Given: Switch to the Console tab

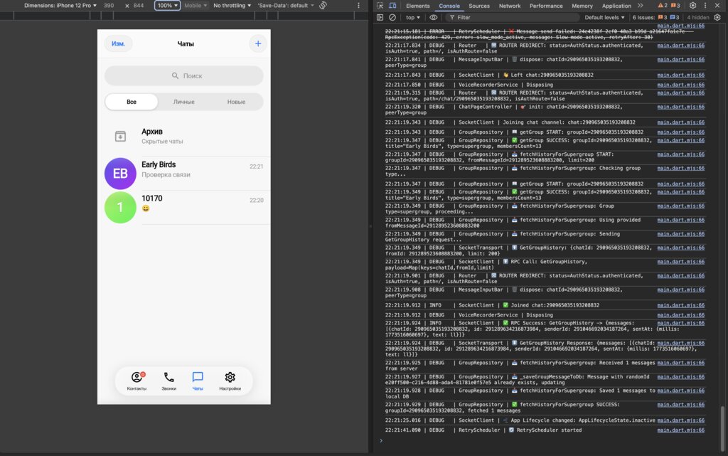Looking at the screenshot, I should (449, 6).
